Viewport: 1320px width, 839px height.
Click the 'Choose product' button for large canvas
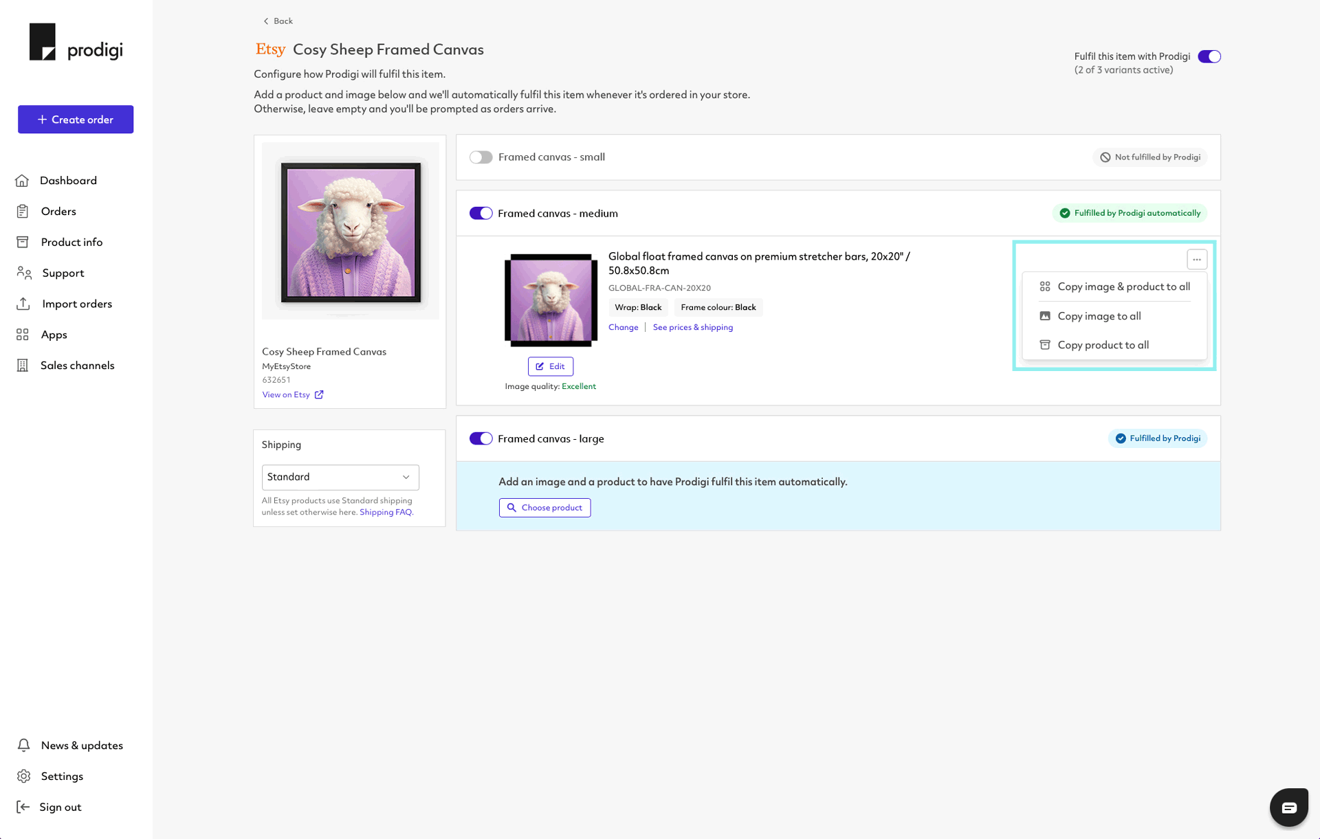[544, 507]
